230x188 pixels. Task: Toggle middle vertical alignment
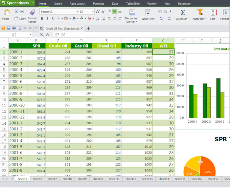[x=115, y=12]
